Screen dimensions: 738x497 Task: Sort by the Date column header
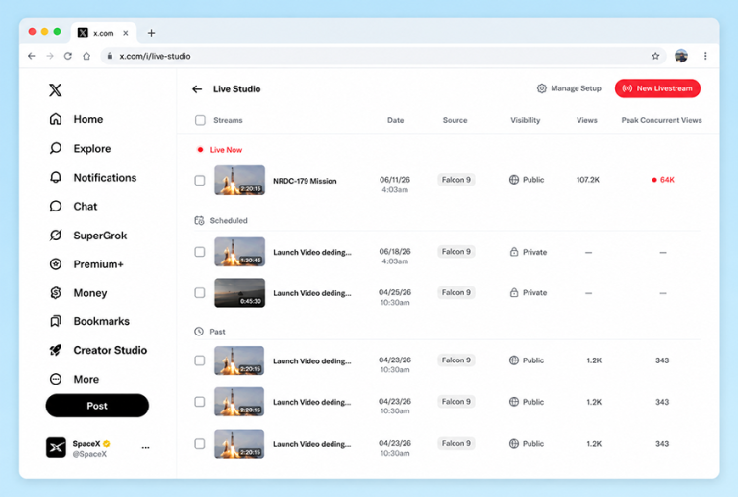pos(395,120)
